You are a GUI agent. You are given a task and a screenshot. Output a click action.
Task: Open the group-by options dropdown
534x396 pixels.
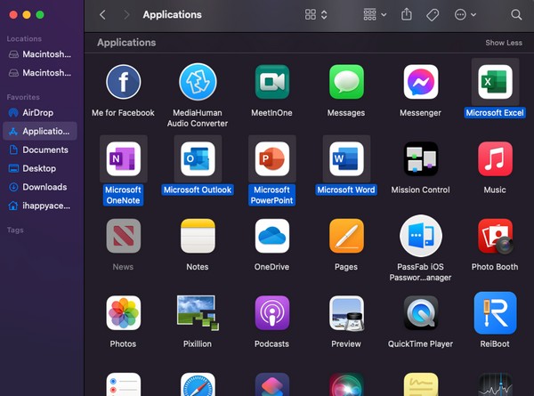[375, 14]
